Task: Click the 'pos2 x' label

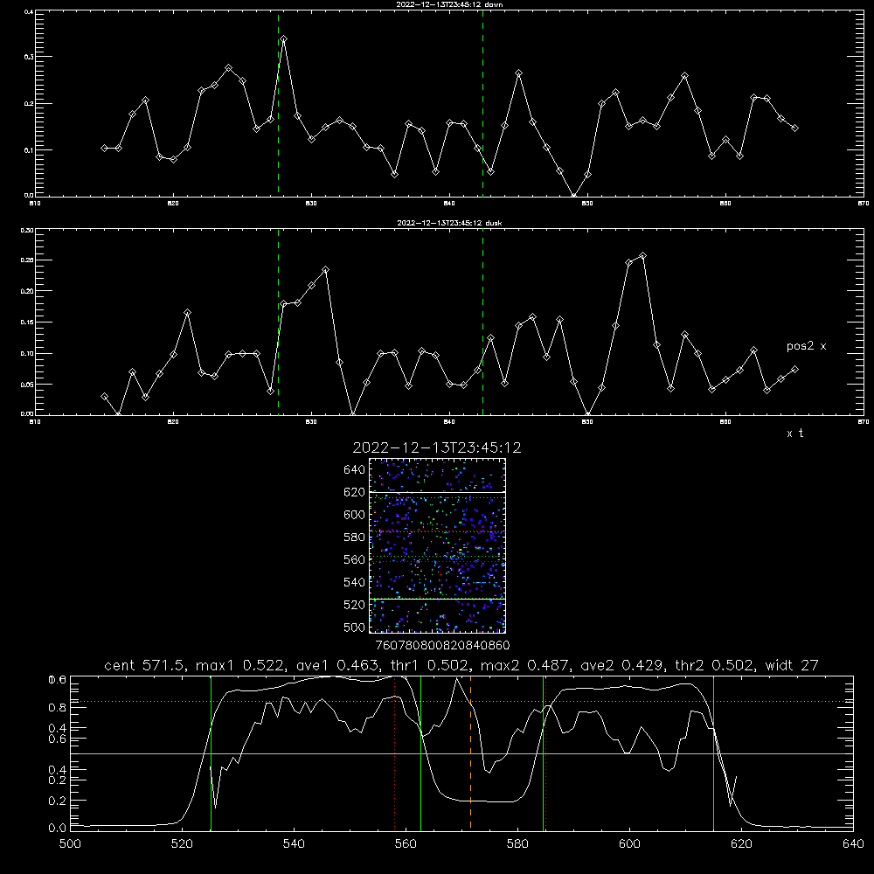Action: point(806,346)
